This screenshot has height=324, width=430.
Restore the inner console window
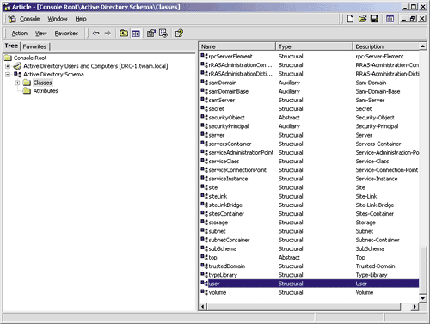click(413, 19)
